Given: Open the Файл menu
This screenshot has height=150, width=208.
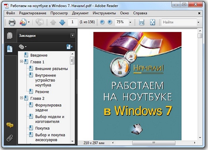Looking at the screenshot, I should (10, 13).
